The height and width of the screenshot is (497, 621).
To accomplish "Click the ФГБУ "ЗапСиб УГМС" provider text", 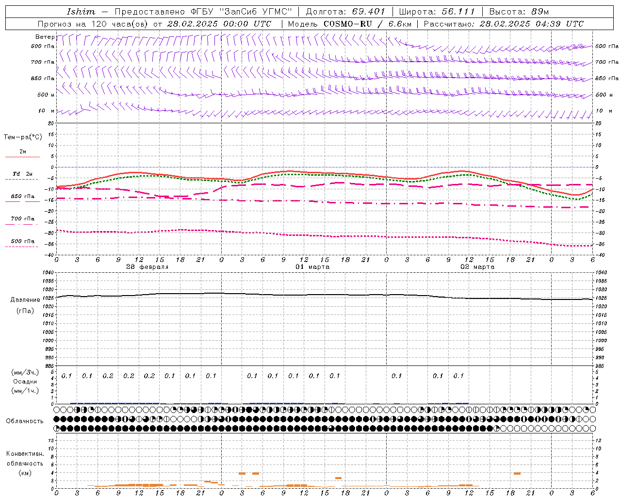I will [242, 12].
